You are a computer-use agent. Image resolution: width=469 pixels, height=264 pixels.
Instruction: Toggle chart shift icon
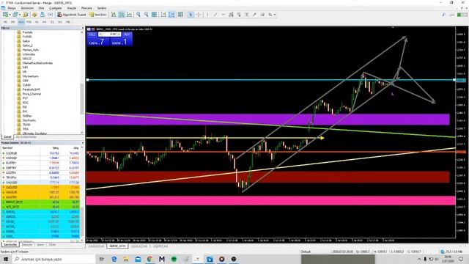(171, 15)
